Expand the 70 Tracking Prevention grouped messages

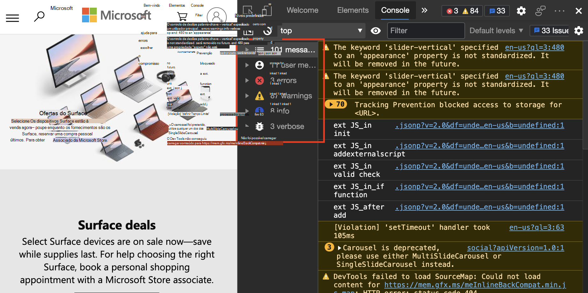point(336,104)
